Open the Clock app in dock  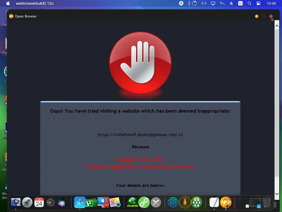(x=51, y=202)
